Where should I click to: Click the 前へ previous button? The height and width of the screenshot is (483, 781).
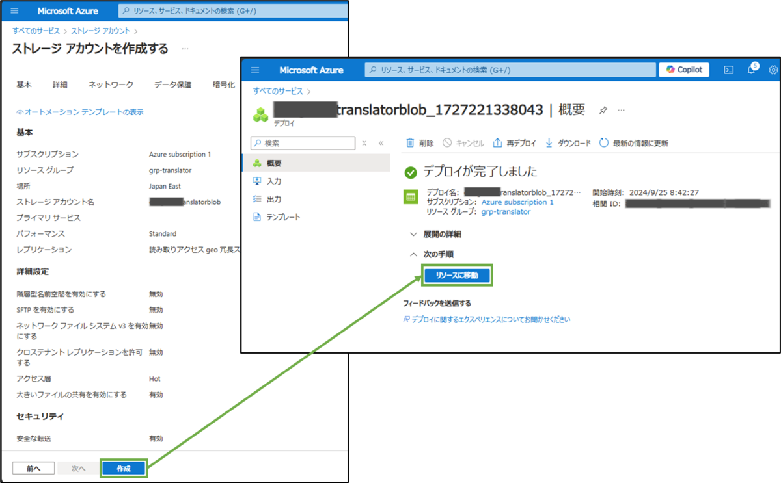click(x=33, y=468)
